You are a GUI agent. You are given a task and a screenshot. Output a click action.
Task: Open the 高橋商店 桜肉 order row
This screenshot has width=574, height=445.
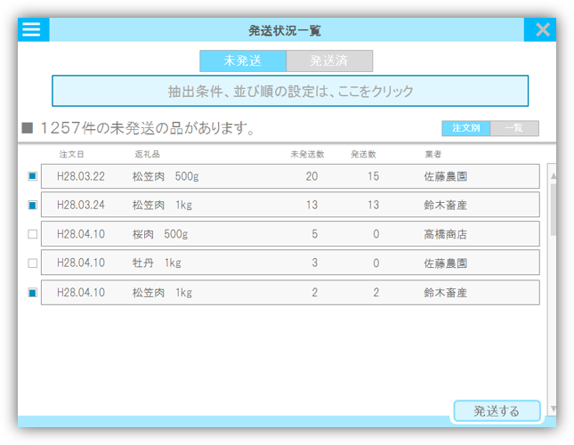(290, 234)
